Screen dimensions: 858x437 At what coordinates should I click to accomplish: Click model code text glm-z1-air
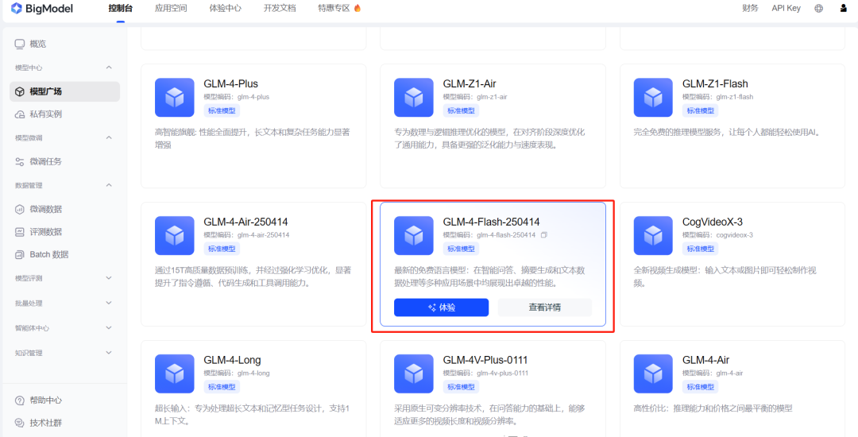(492, 97)
